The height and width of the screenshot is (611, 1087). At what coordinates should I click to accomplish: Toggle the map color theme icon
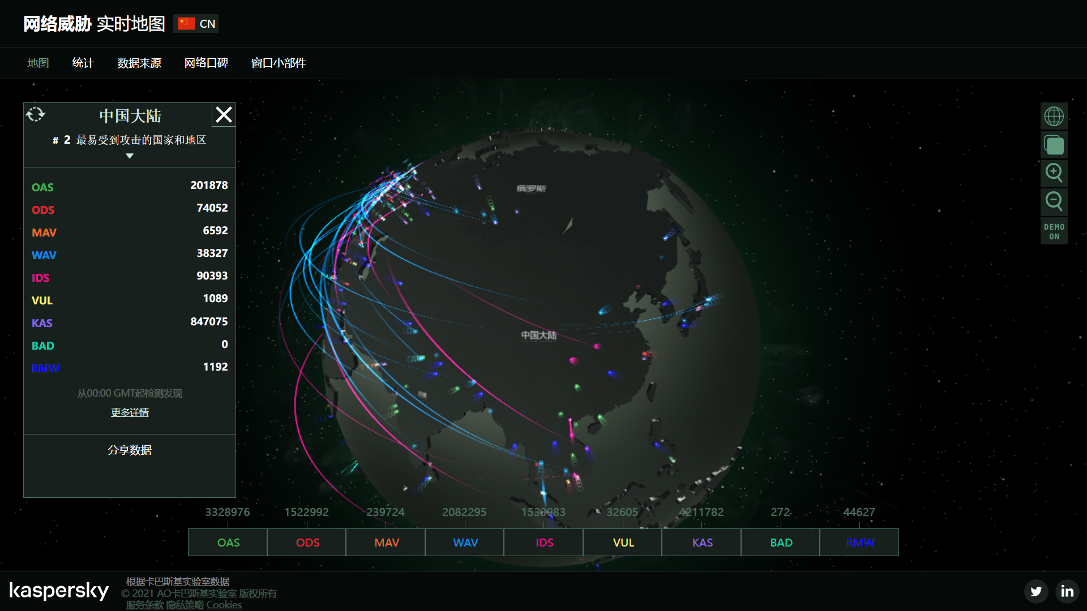[1054, 145]
